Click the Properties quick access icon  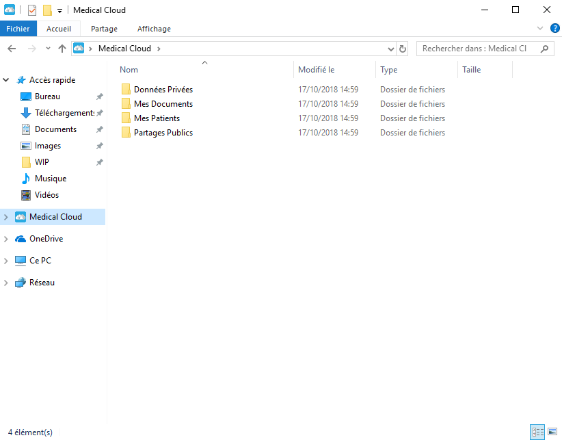[x=32, y=10]
